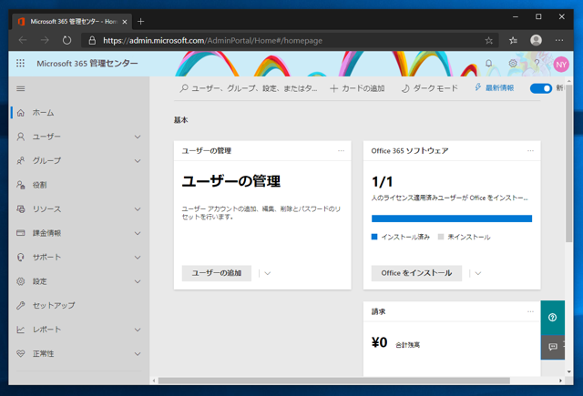Expand the Settings menu chevron
Viewport: 583px width, 396px height.
click(138, 281)
